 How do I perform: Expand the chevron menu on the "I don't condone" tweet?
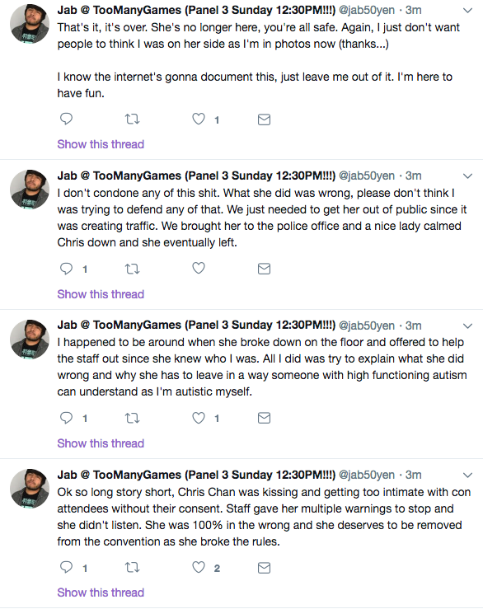tap(468, 176)
